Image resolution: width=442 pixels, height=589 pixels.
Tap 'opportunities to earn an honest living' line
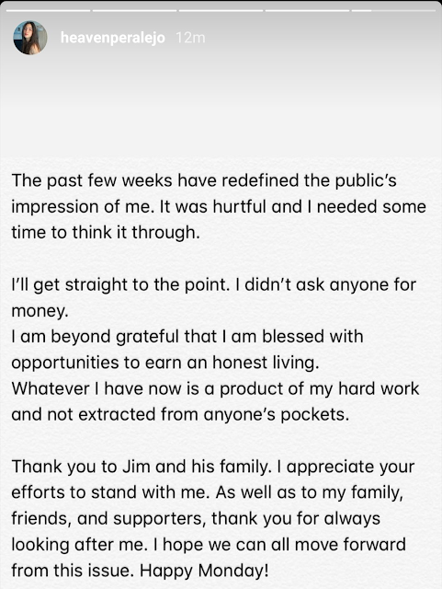click(165, 363)
